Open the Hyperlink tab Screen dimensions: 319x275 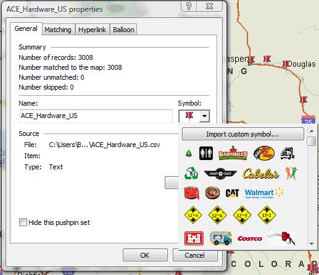[92, 30]
